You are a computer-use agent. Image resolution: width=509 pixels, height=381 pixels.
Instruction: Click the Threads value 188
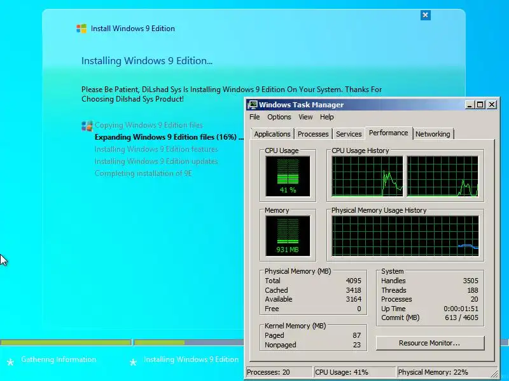(473, 290)
